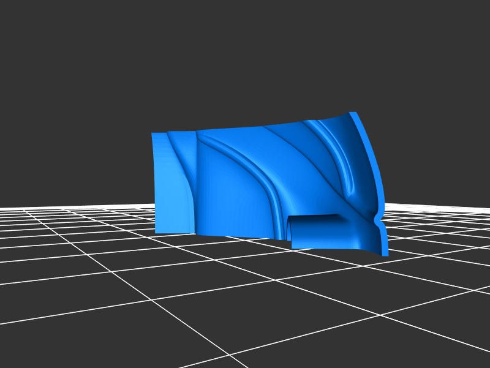The image size is (490, 368).
Task: Click the bottom-left corner of the blue model
Action: tap(157, 231)
